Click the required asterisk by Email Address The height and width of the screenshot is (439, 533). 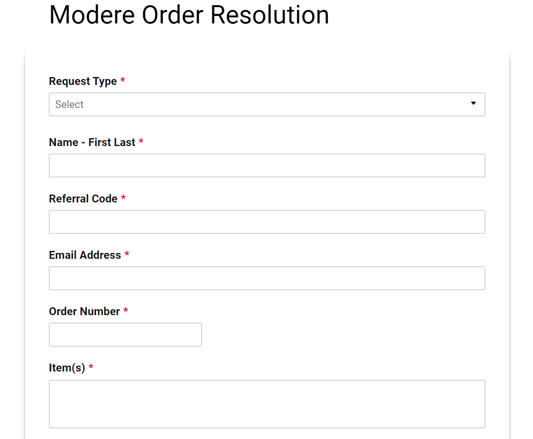[127, 254]
